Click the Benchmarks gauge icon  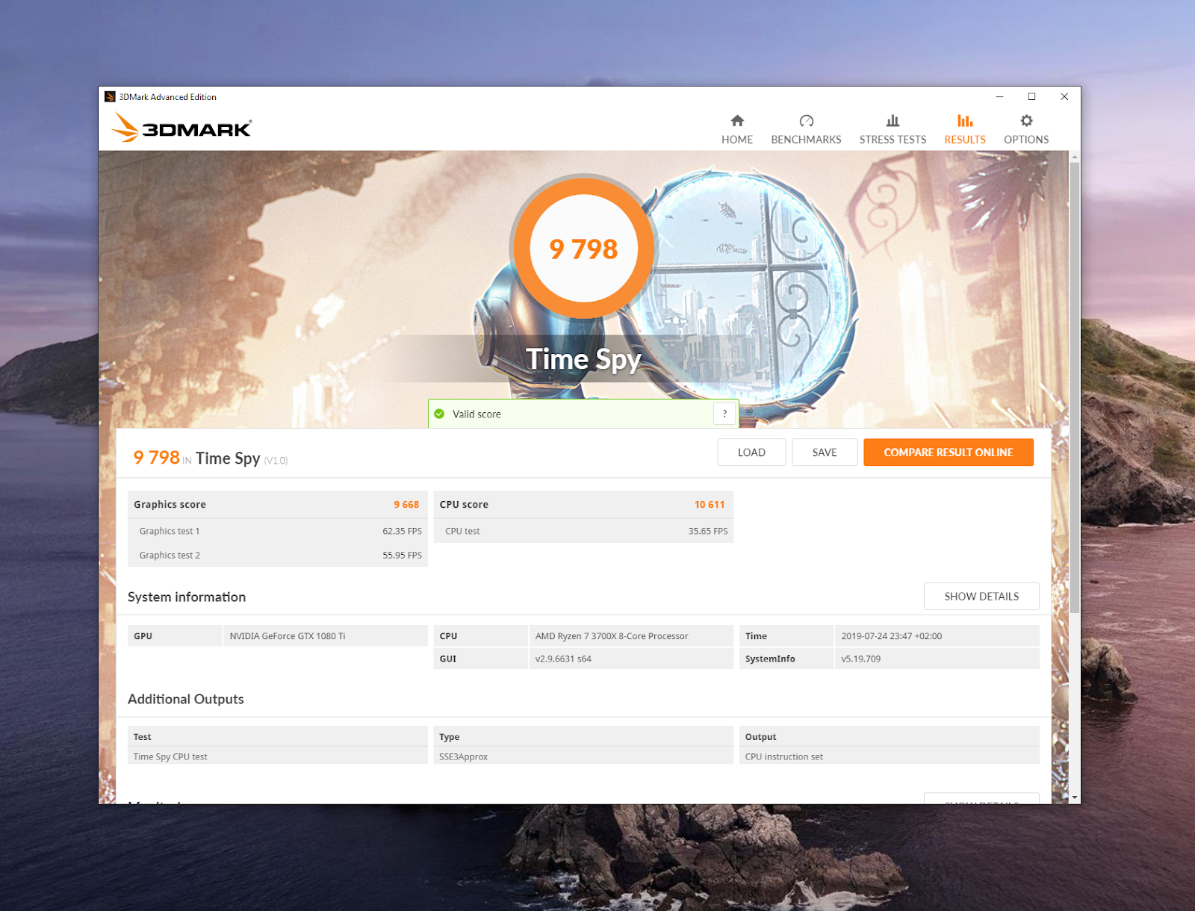tap(806, 121)
